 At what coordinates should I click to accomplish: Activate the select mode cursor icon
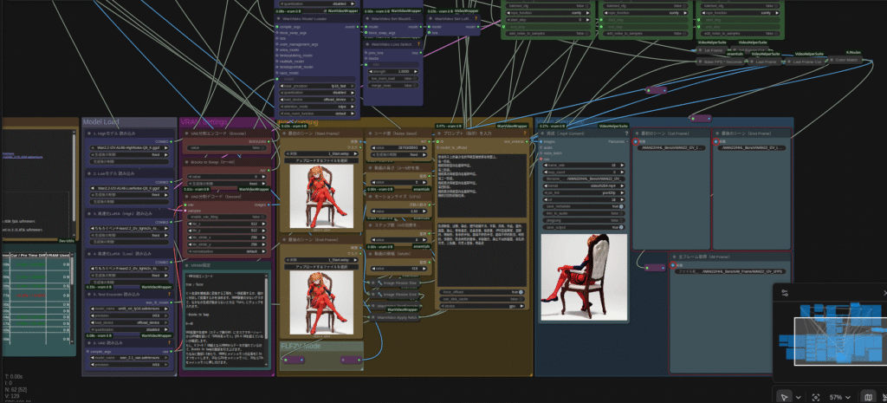(783, 396)
